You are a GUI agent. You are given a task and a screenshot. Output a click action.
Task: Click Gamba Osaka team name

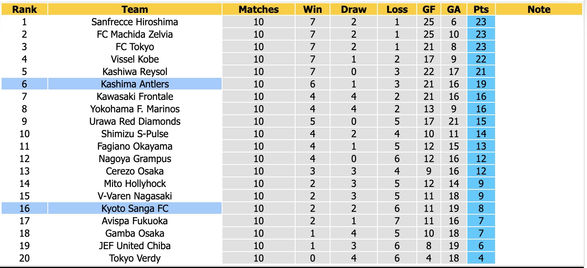click(x=135, y=233)
